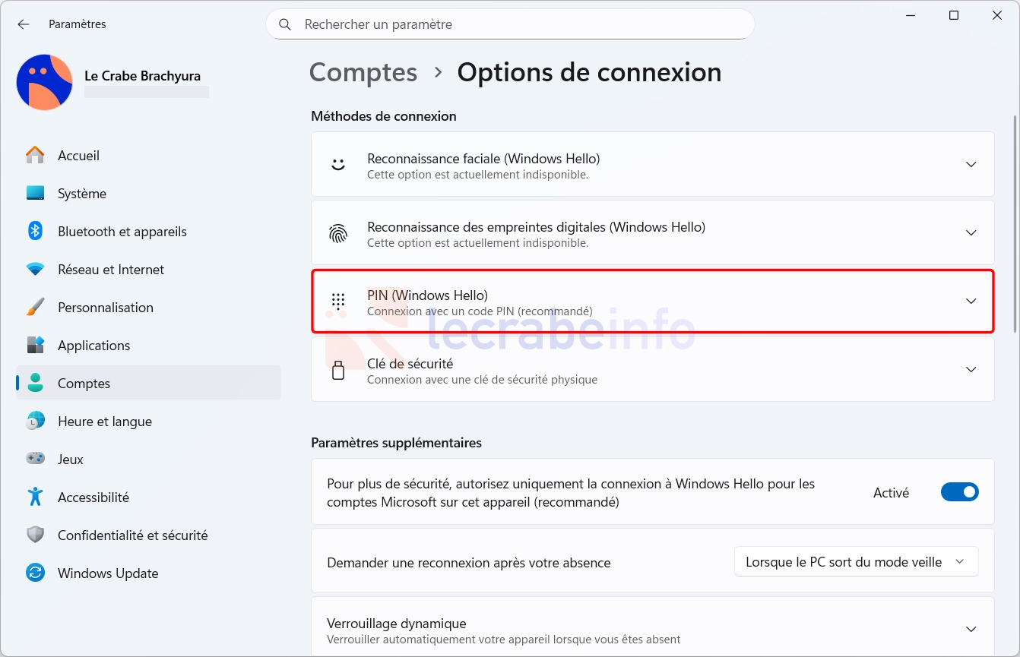
Task: Click the Accessibilité person icon
Action: (35, 497)
